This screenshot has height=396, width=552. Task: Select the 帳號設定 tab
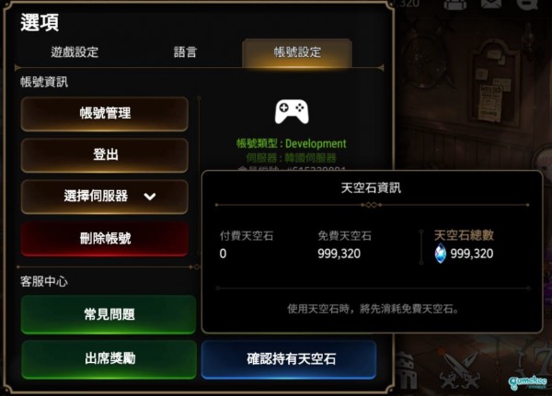coord(297,52)
